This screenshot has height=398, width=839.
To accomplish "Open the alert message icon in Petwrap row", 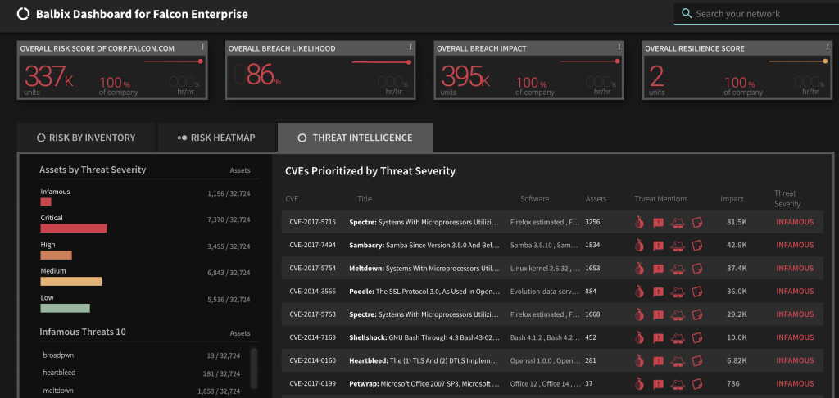I will 658,383.
